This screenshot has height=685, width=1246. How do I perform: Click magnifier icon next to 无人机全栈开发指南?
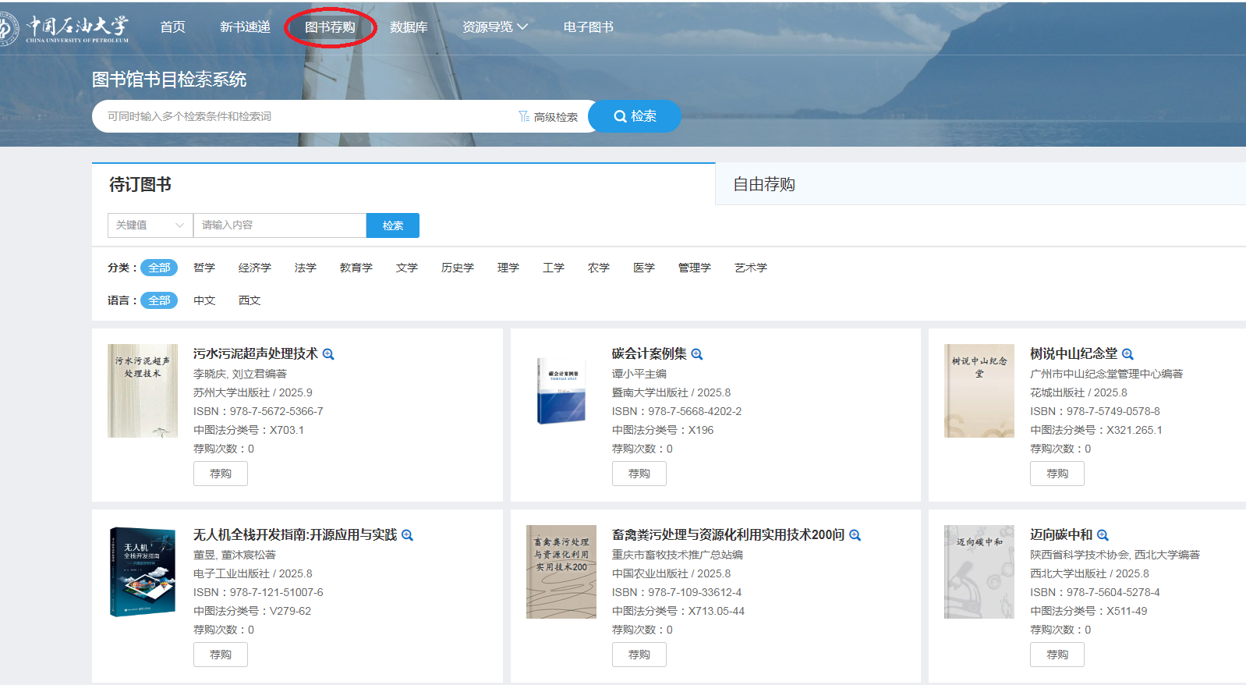(x=407, y=535)
